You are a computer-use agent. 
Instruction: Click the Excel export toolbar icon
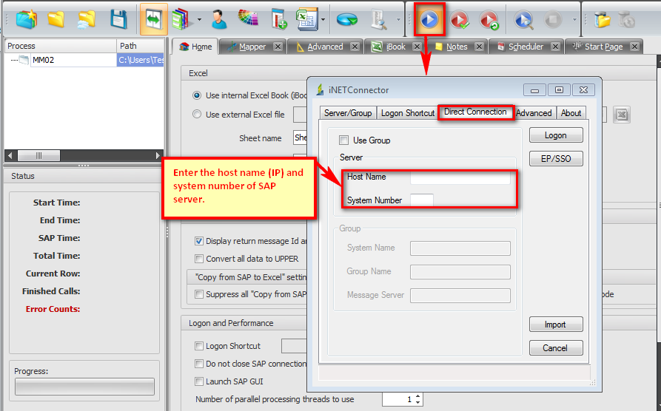coord(304,19)
